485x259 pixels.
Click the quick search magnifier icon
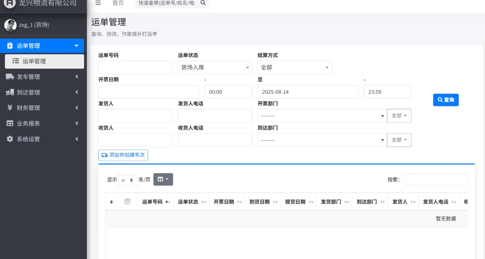click(203, 3)
